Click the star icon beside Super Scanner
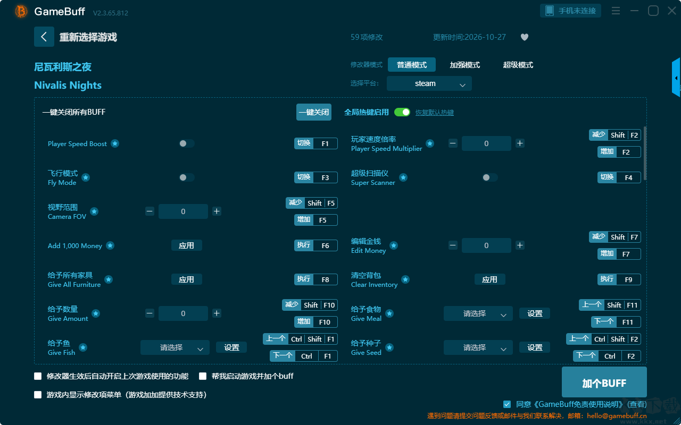 click(403, 177)
